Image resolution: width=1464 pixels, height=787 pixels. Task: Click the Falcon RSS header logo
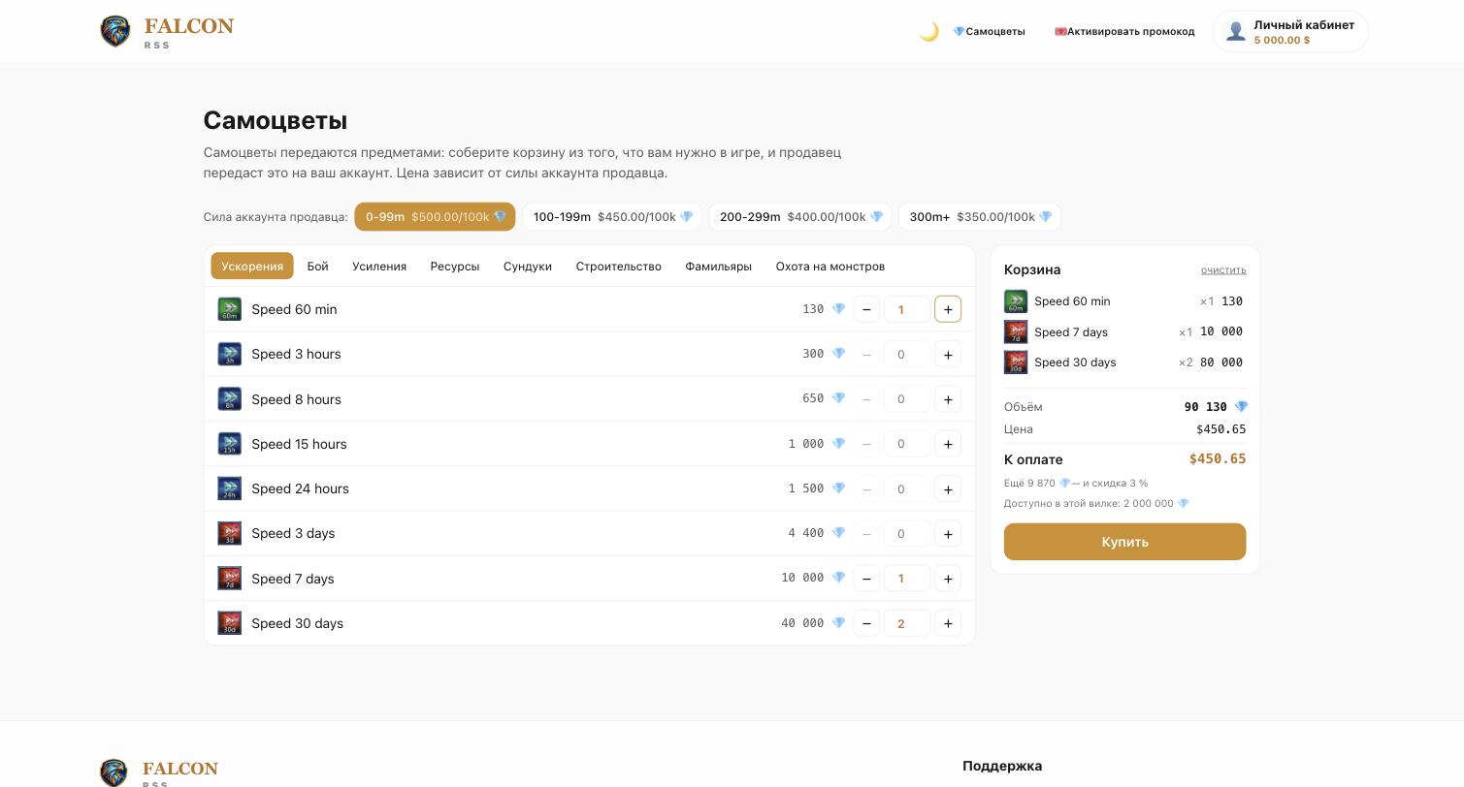[x=167, y=32]
